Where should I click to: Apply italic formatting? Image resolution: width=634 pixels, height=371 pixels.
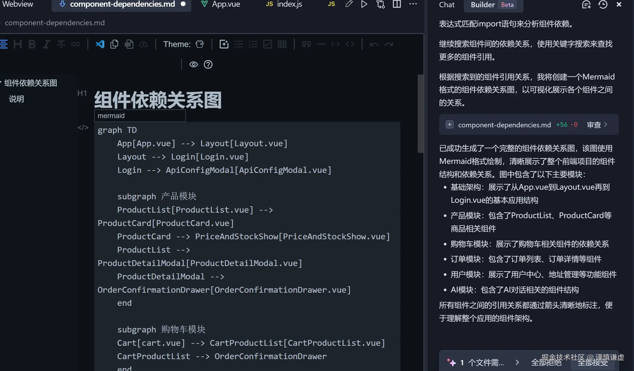[x=46, y=44]
